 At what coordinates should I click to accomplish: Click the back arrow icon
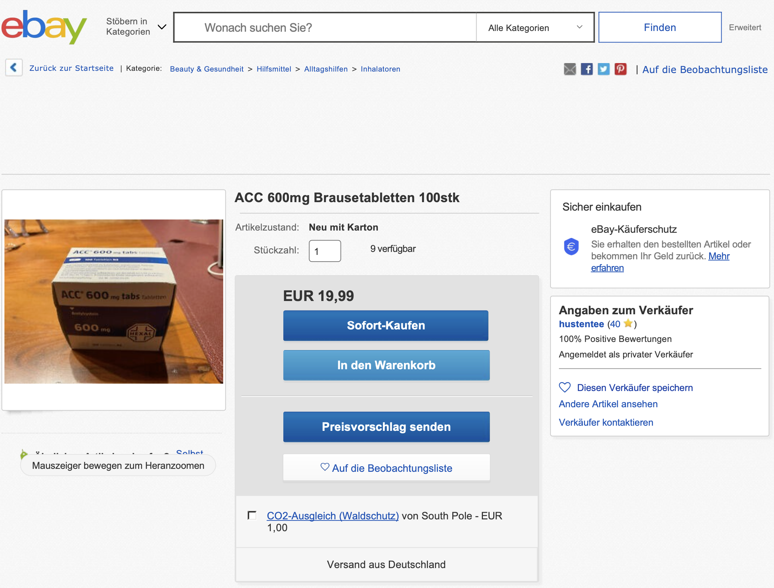14,68
